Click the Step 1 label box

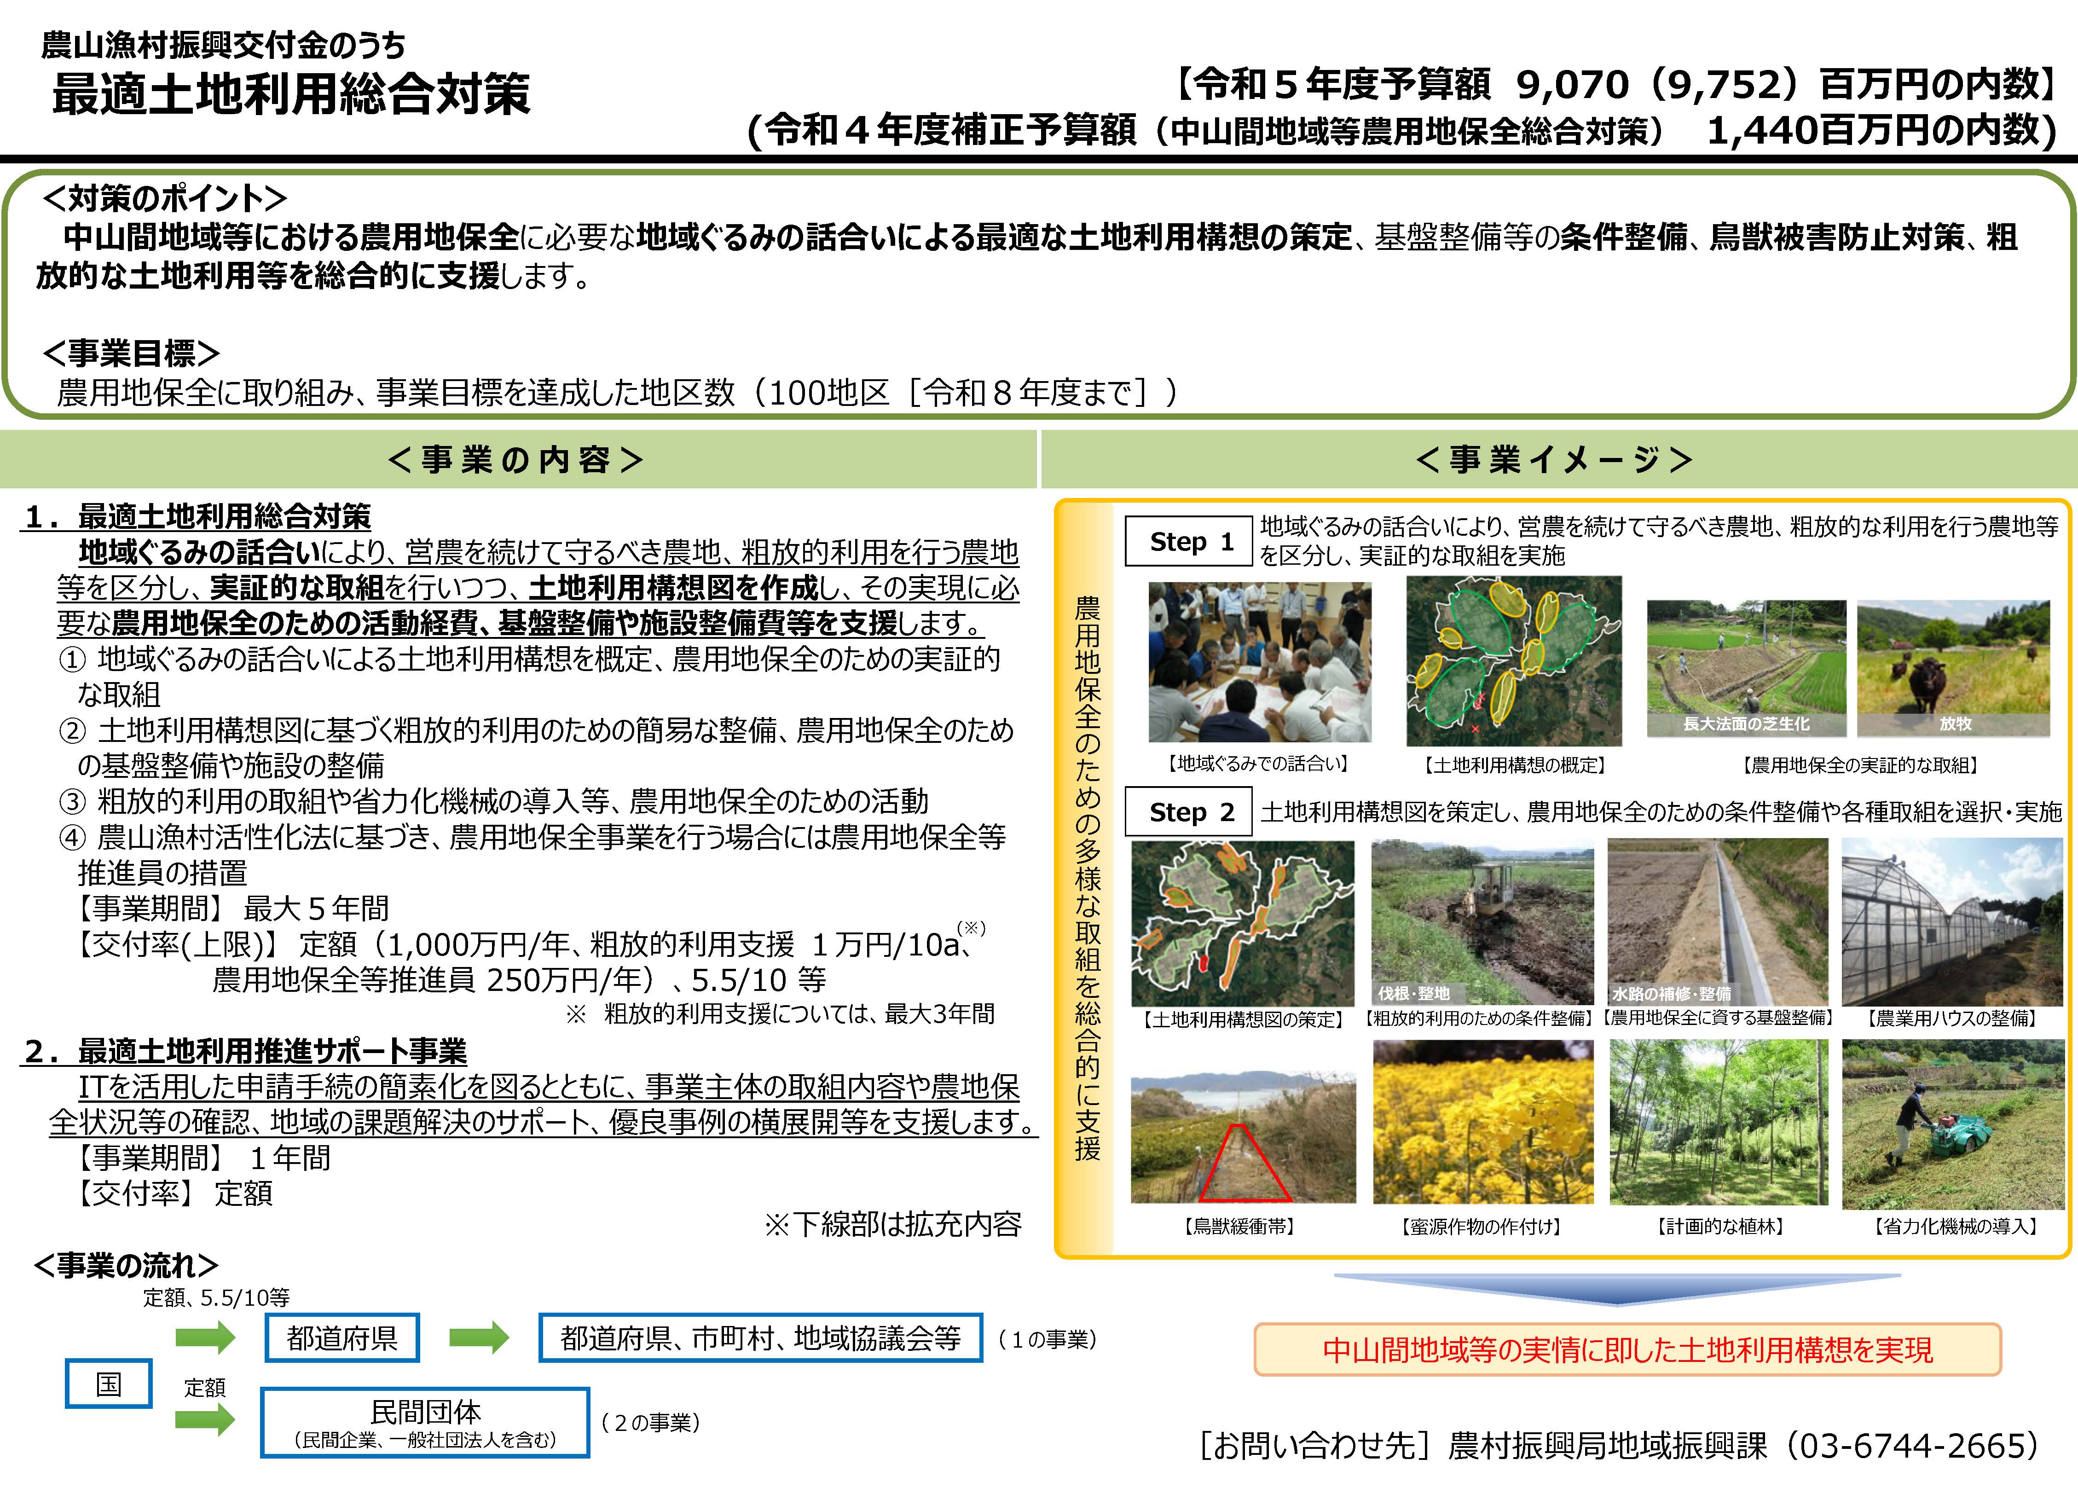(x=1188, y=541)
